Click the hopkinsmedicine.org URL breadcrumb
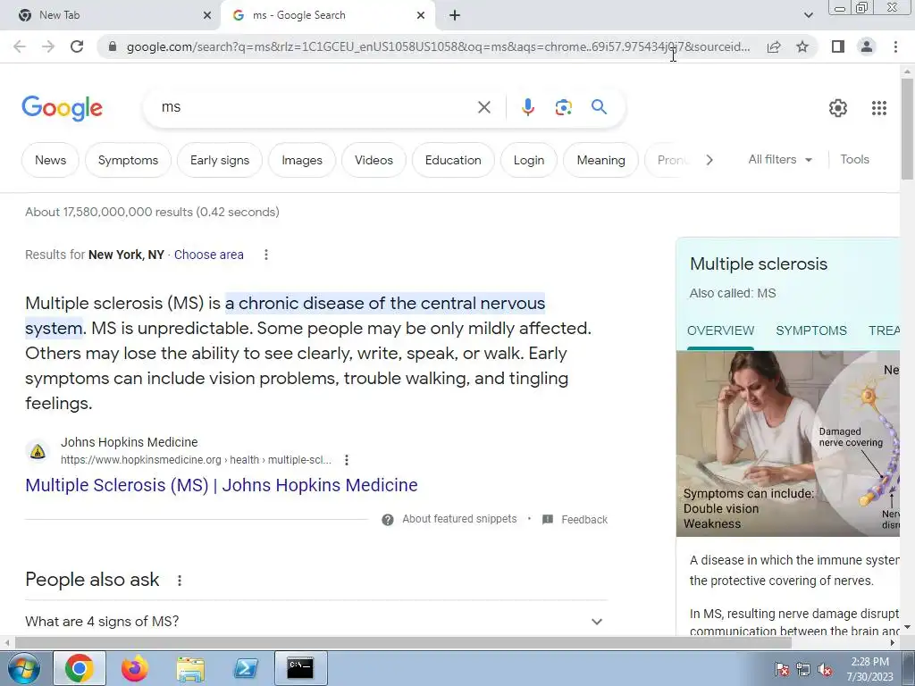915x686 pixels. pyautogui.click(x=196, y=460)
